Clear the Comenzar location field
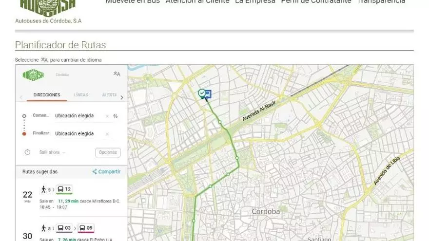The image size is (429, 241). click(x=107, y=116)
